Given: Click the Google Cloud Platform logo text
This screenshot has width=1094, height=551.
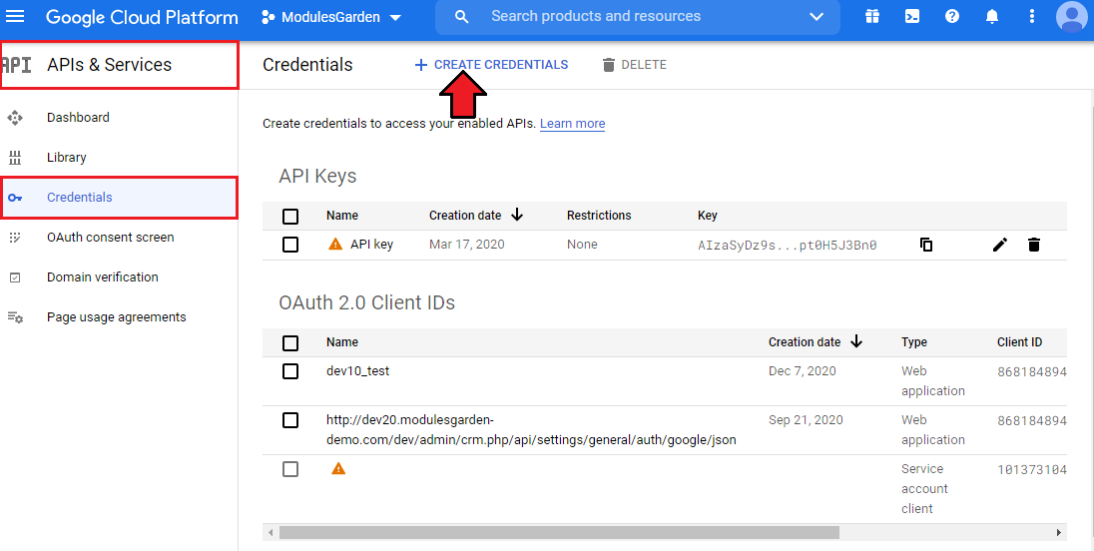Looking at the screenshot, I should (142, 17).
